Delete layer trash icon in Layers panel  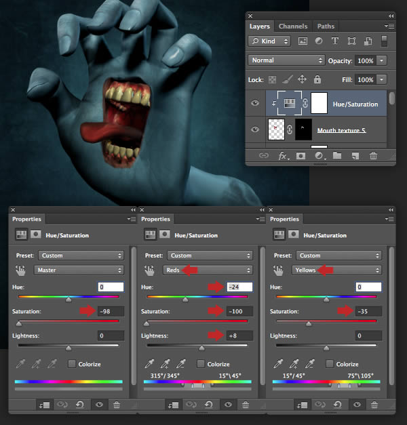[373, 156]
